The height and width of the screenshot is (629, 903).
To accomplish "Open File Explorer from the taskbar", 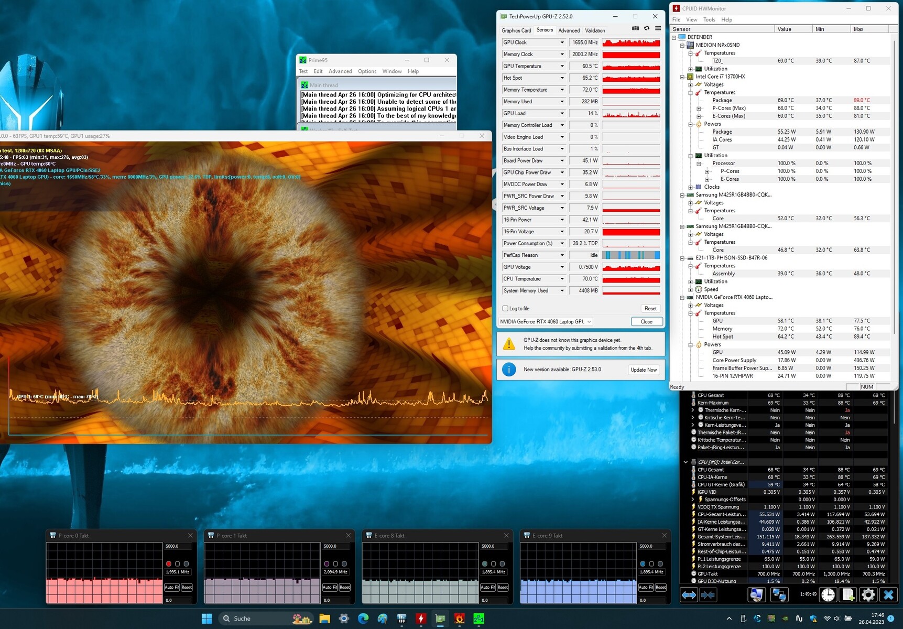I will [x=324, y=619].
